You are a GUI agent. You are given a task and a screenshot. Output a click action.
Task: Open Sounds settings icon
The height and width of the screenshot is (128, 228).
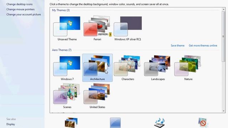pyautogui.click(x=160, y=123)
